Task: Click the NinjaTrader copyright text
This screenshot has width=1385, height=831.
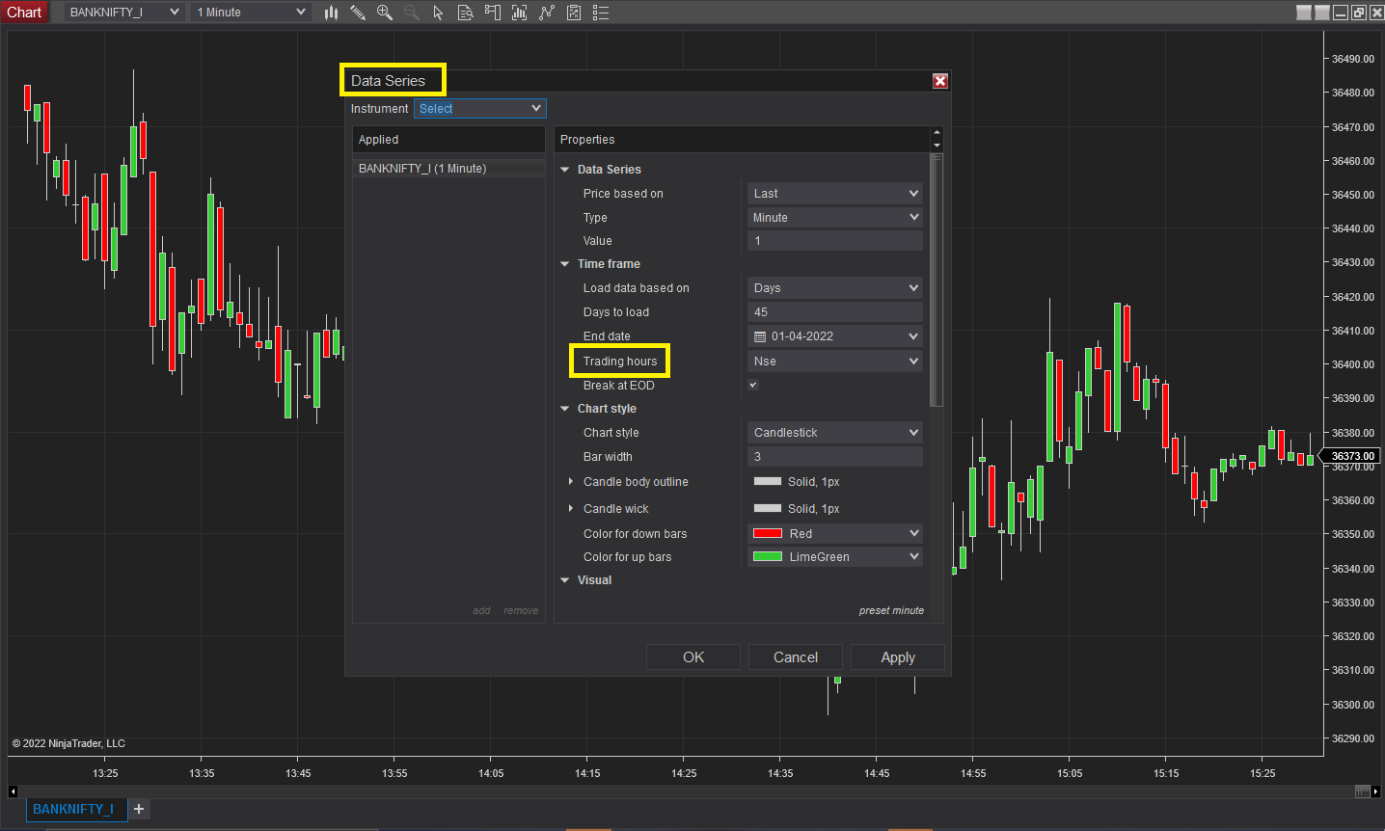Action: click(x=68, y=743)
